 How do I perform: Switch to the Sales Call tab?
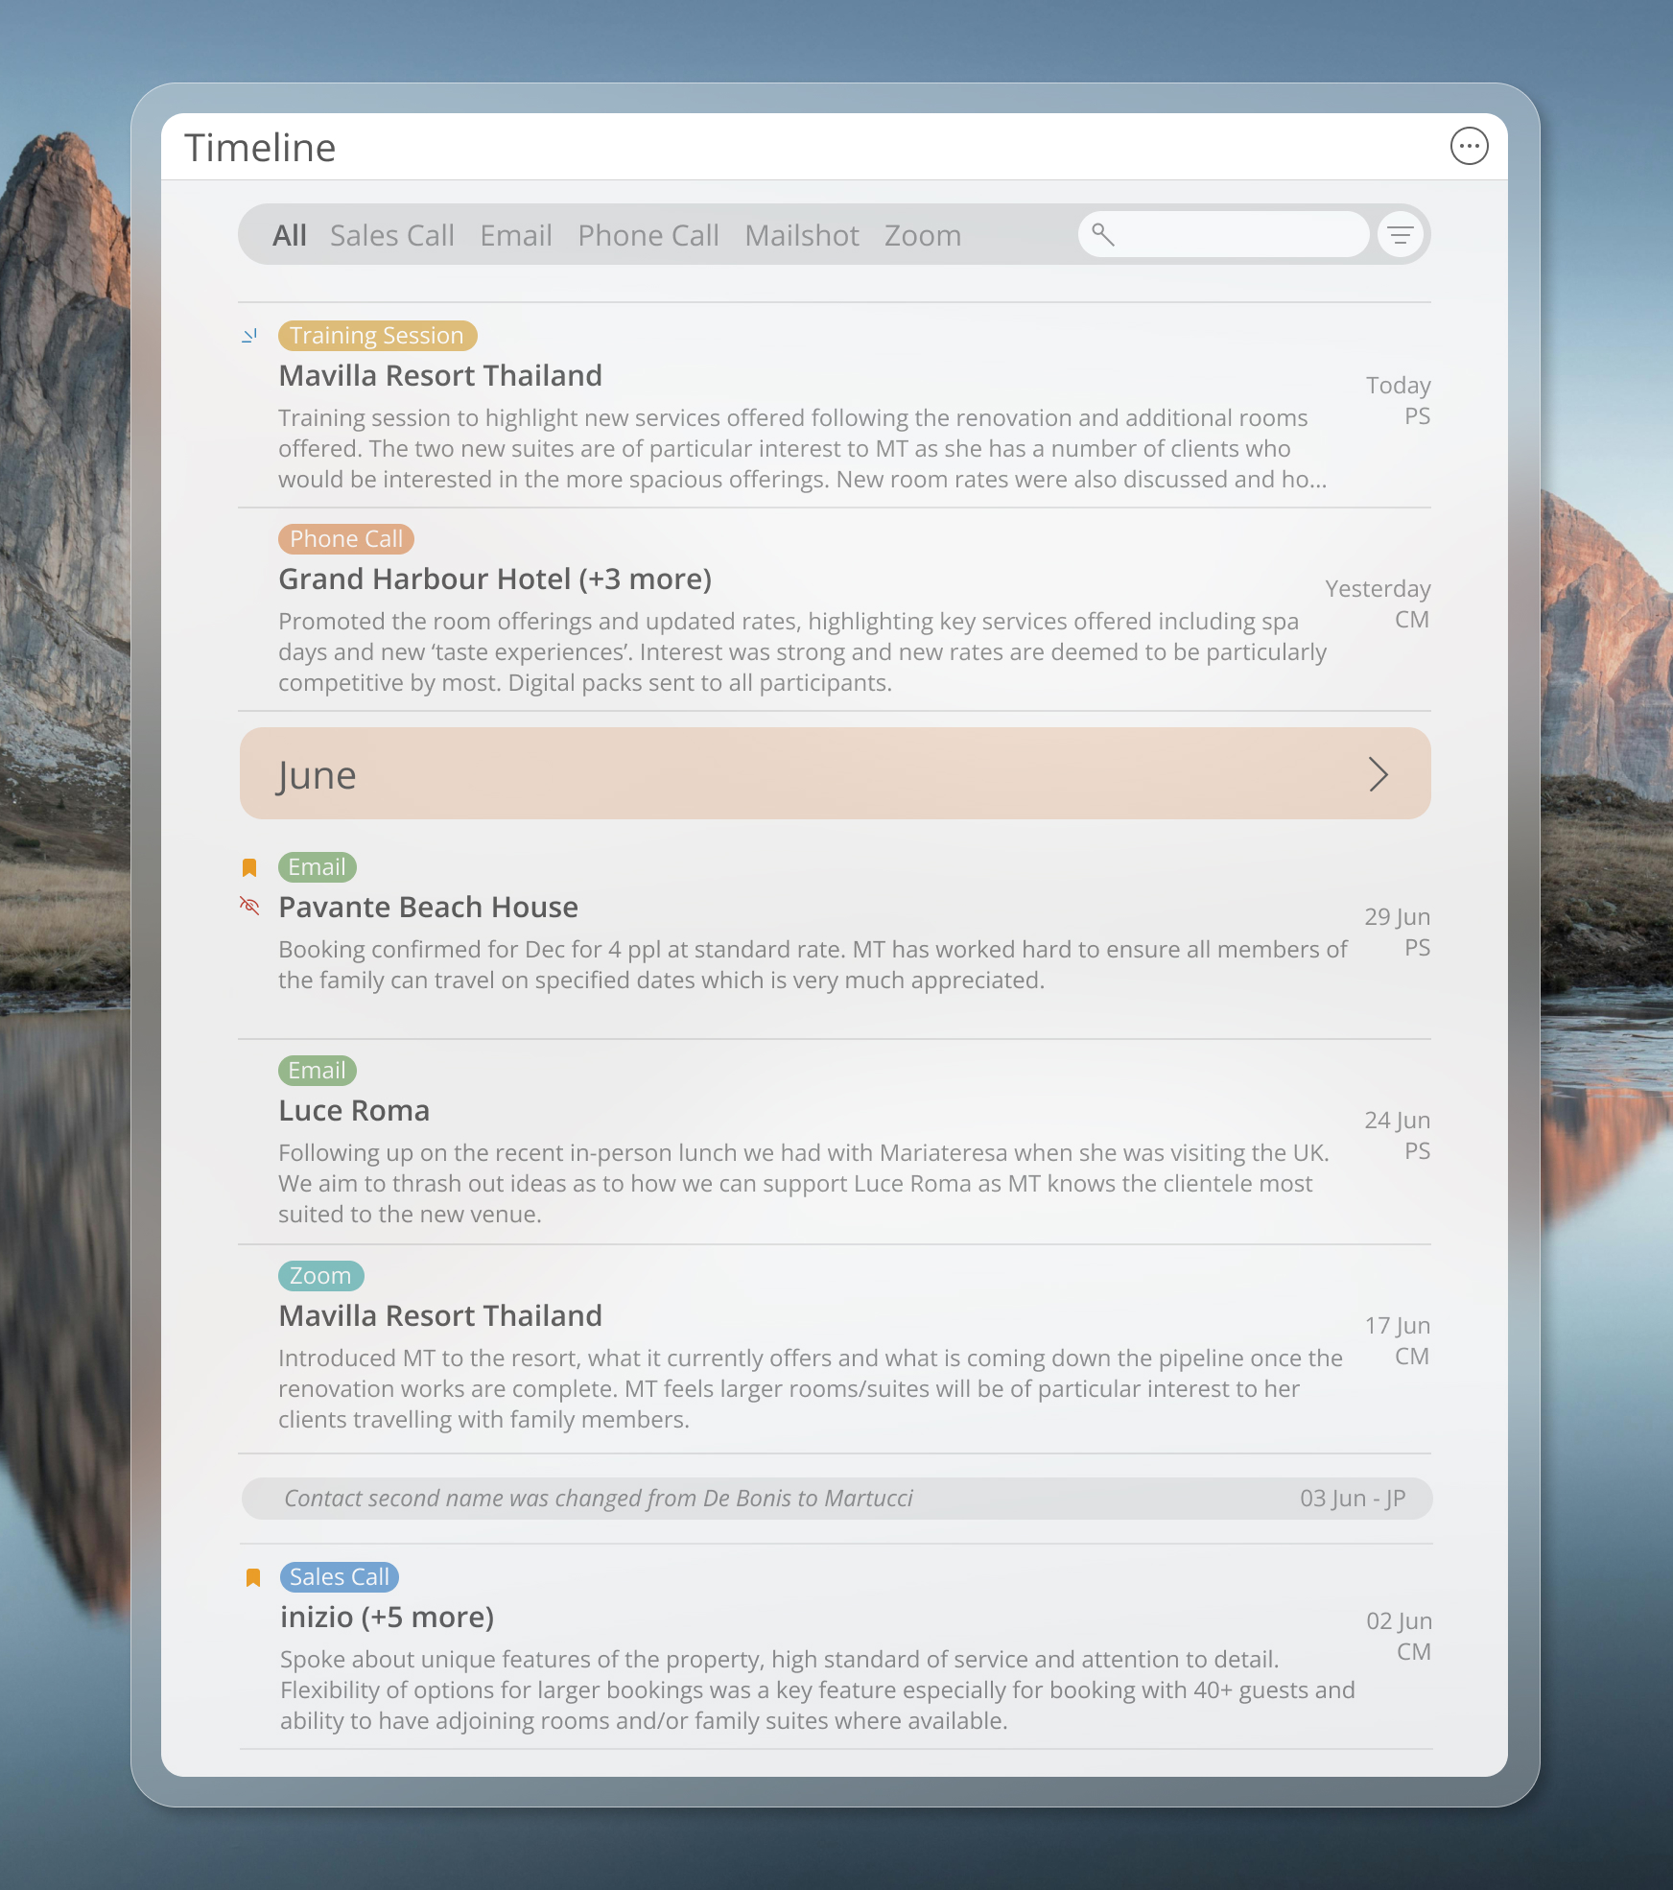click(x=392, y=235)
